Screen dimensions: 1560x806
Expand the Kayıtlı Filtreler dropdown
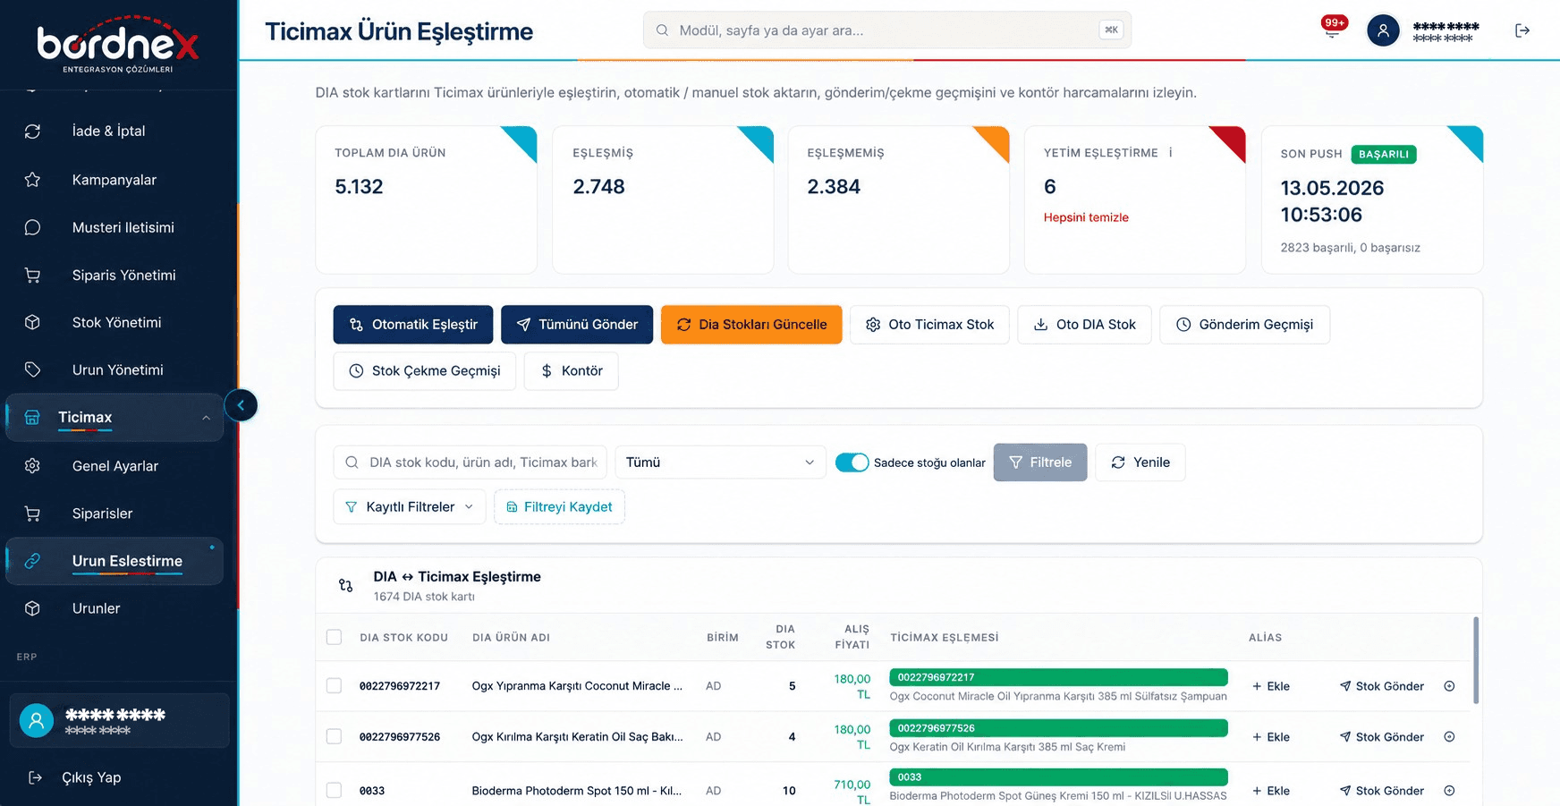[410, 507]
